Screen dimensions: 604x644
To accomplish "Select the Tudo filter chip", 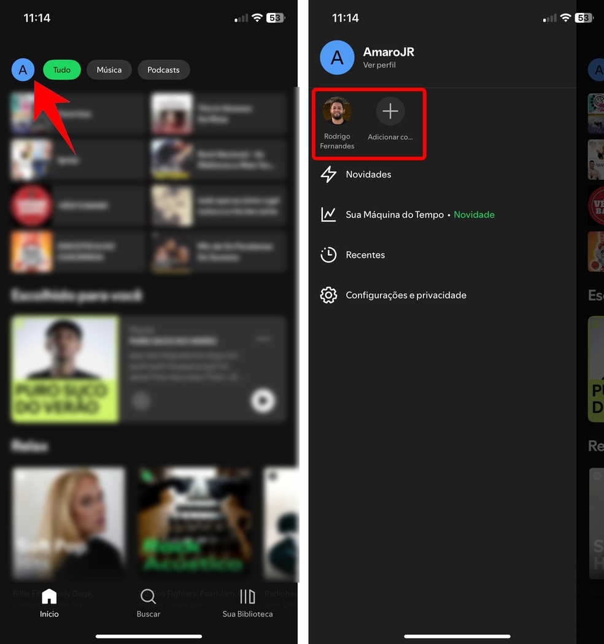I will tap(61, 70).
